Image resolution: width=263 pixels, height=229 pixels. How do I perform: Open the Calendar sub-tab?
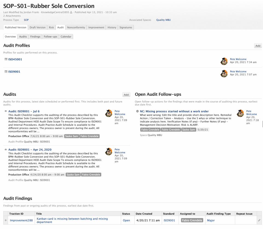66,37
